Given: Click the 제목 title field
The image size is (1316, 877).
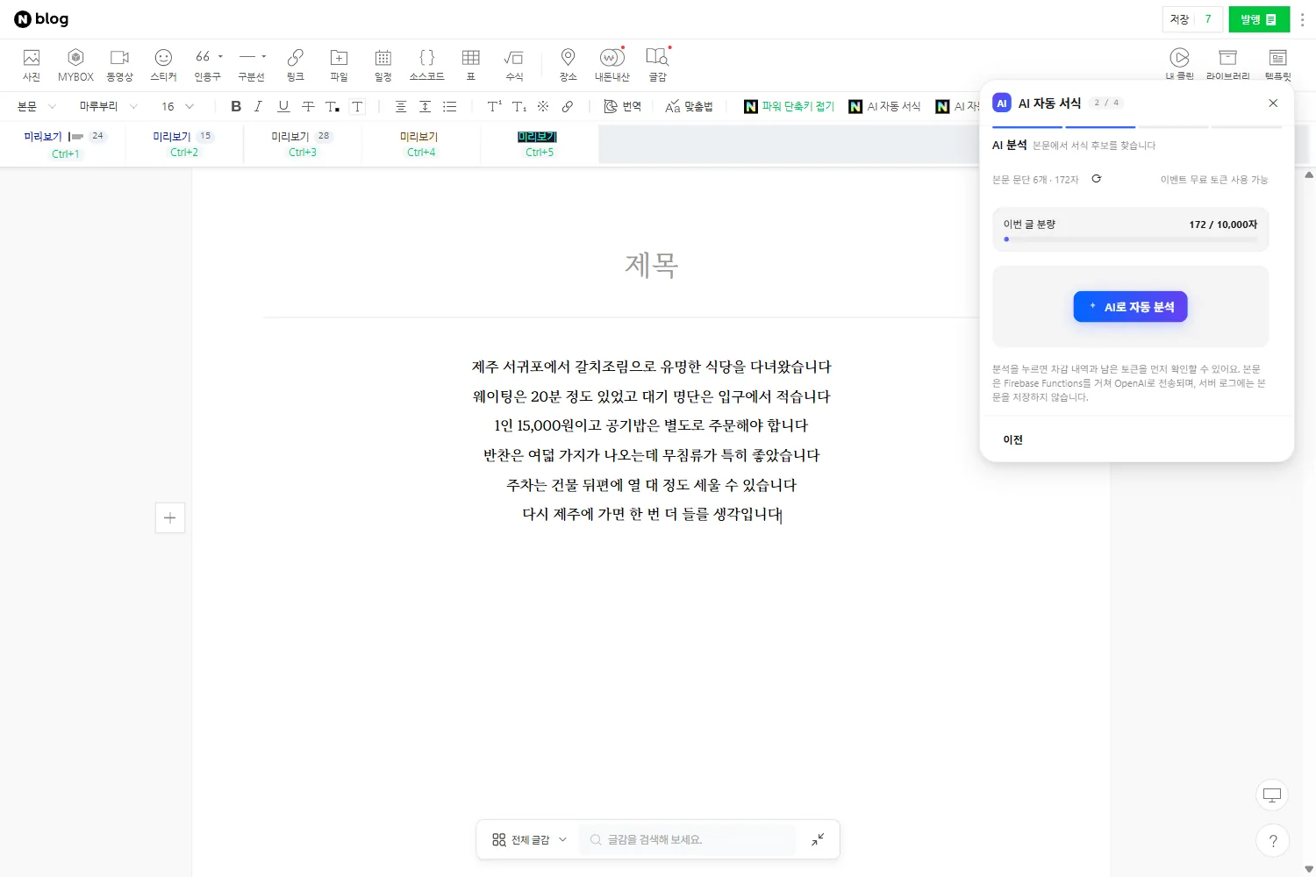Looking at the screenshot, I should coord(651,265).
